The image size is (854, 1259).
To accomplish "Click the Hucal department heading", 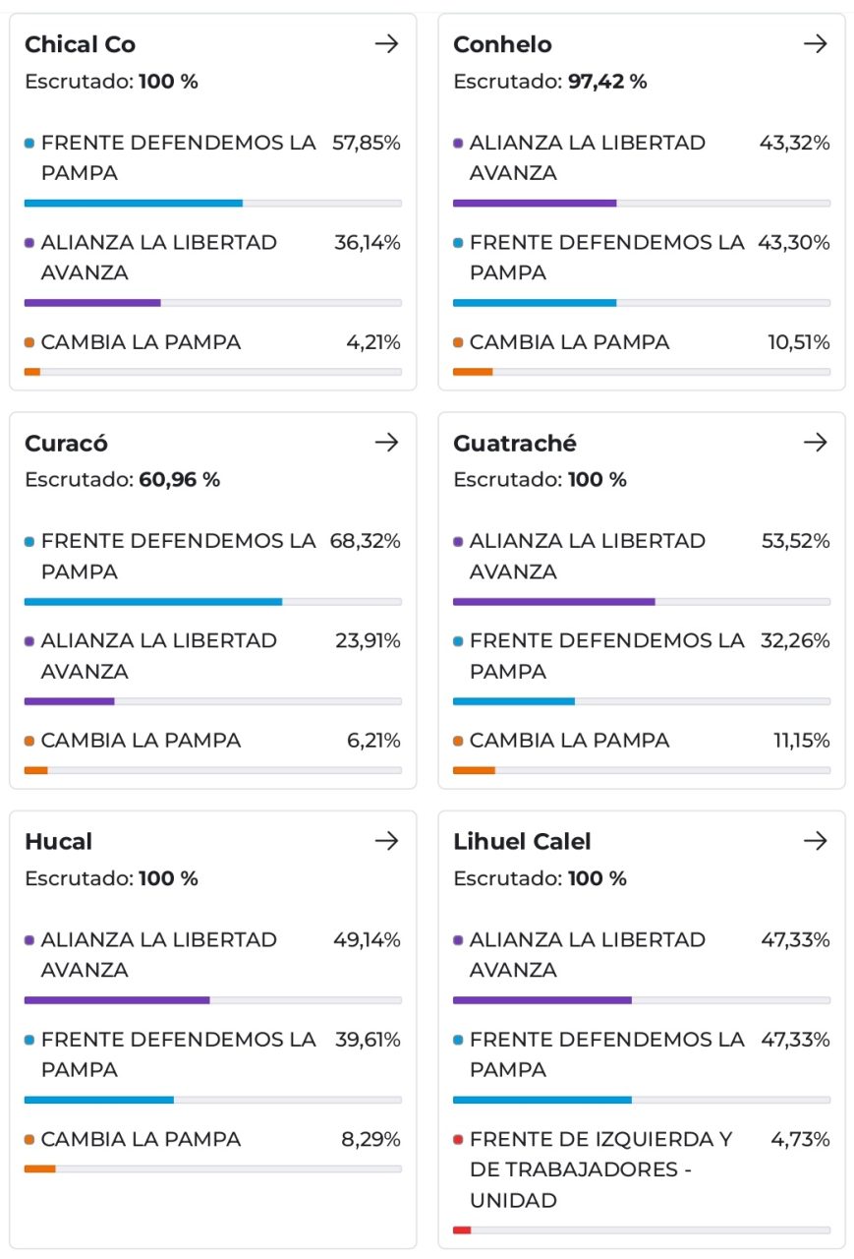I will tap(58, 842).
